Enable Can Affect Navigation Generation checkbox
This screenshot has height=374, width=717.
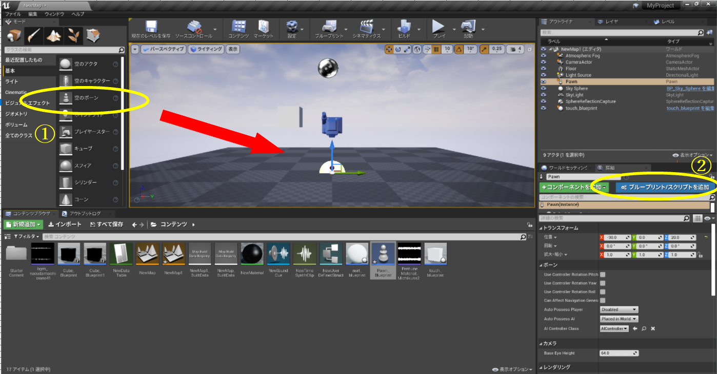[603, 300]
